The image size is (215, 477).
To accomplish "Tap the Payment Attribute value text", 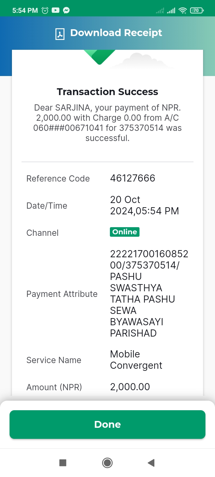I will pyautogui.click(x=149, y=294).
